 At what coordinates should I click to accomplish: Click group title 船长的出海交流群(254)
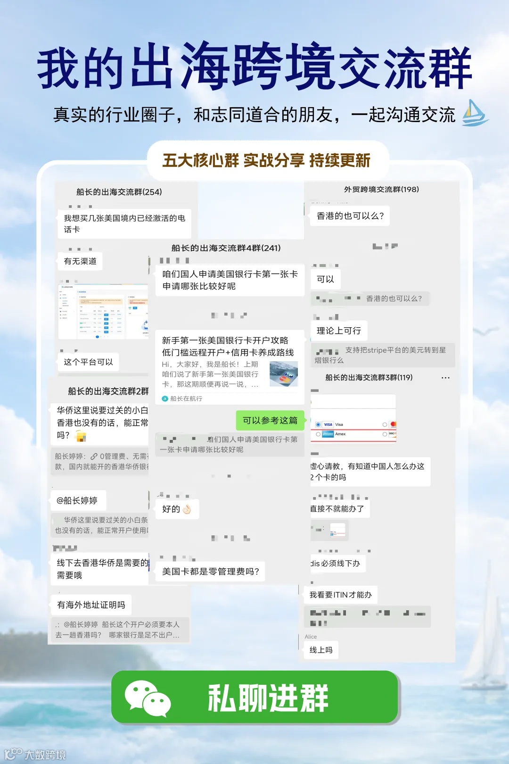pos(119,192)
